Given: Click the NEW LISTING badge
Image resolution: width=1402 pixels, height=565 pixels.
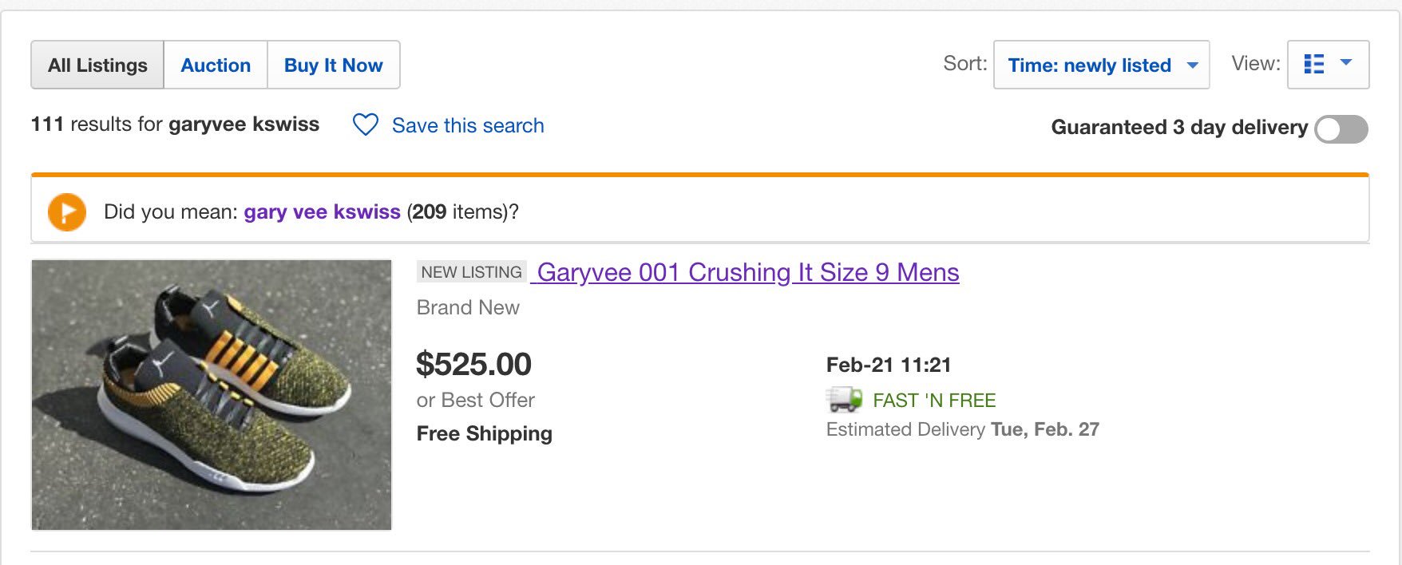Looking at the screenshot, I should click(471, 272).
